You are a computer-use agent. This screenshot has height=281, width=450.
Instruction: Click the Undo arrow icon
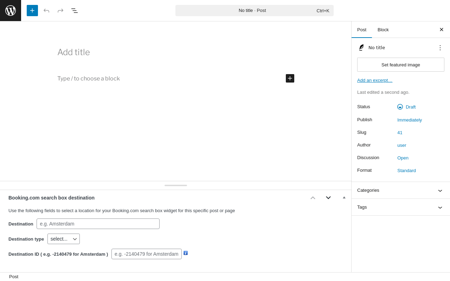point(46,11)
